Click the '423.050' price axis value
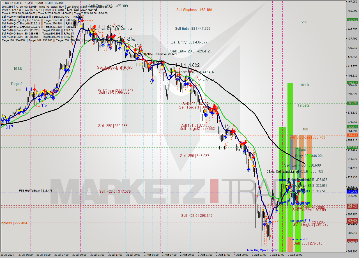The height and width of the screenshot is (258, 359). [352, 57]
